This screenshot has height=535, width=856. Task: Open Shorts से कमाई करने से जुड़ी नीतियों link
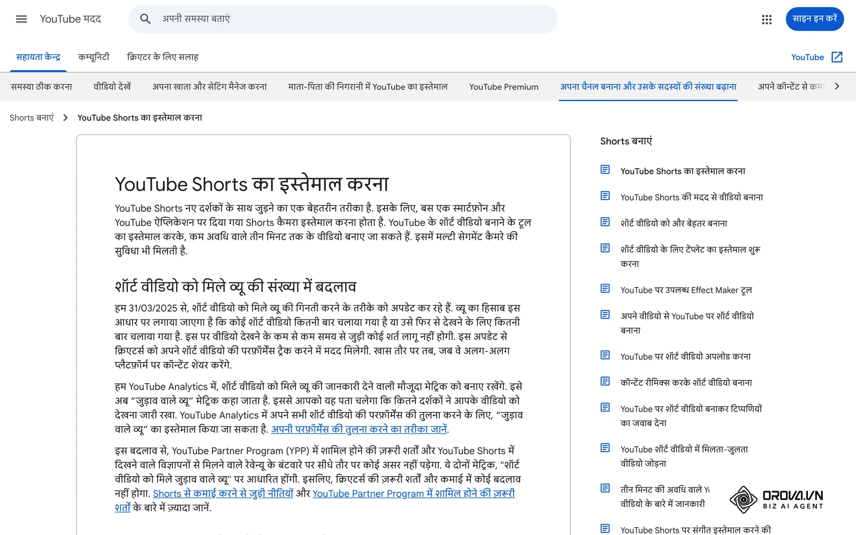[223, 493]
